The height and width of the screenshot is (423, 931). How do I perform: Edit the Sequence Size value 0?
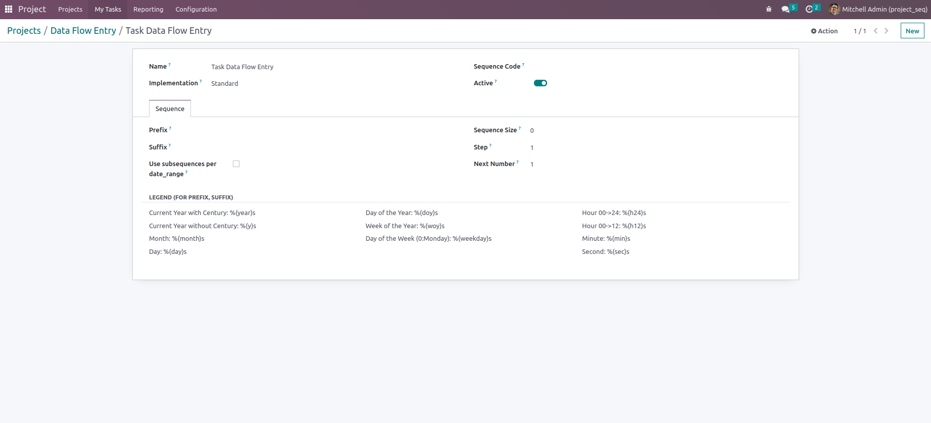tap(656, 130)
